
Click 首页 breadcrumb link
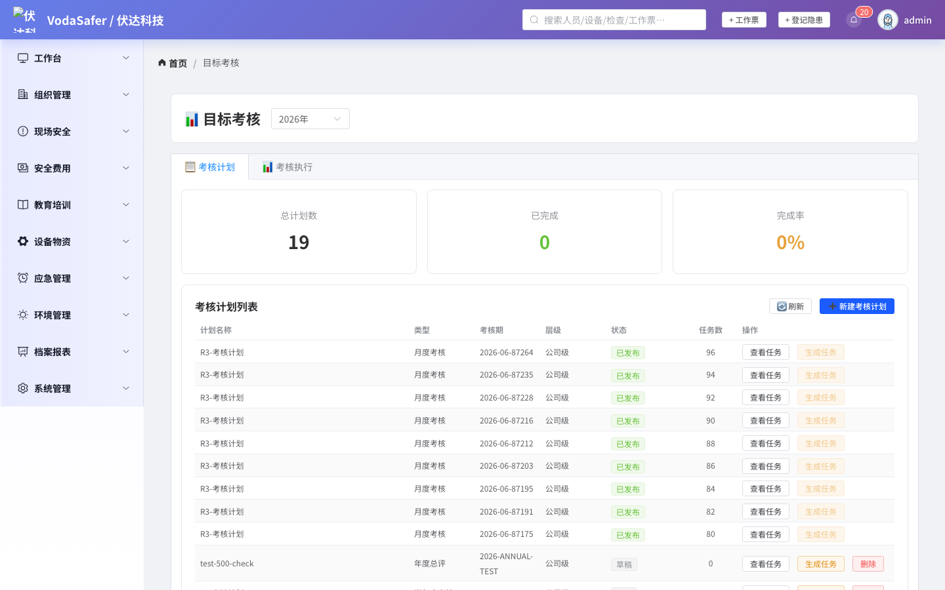click(178, 63)
